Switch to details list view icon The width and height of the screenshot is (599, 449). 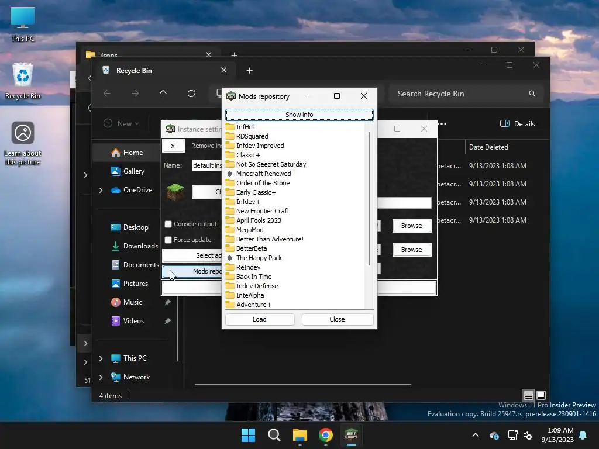tap(528, 395)
